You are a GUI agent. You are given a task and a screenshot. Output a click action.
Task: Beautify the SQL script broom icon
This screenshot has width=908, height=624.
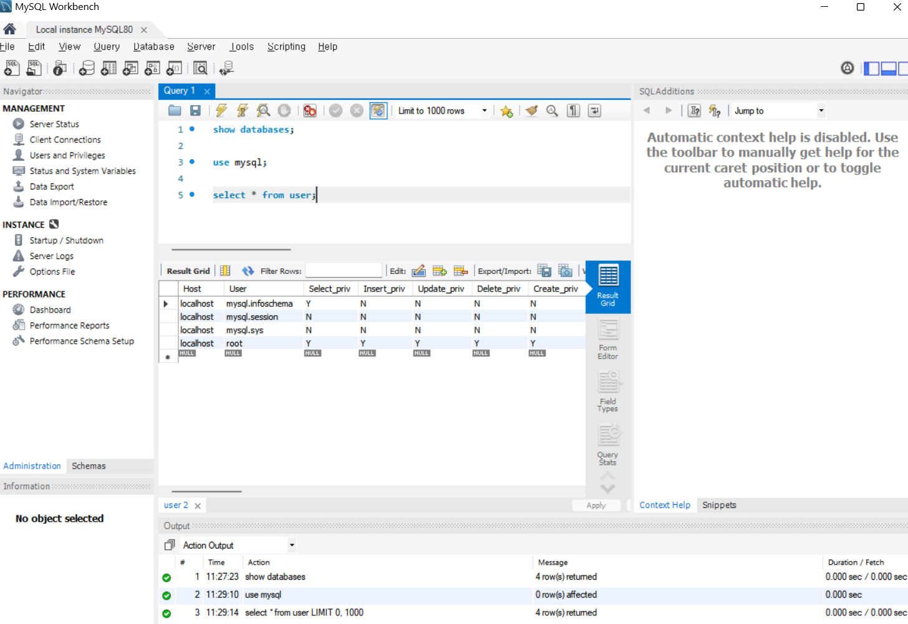click(531, 110)
